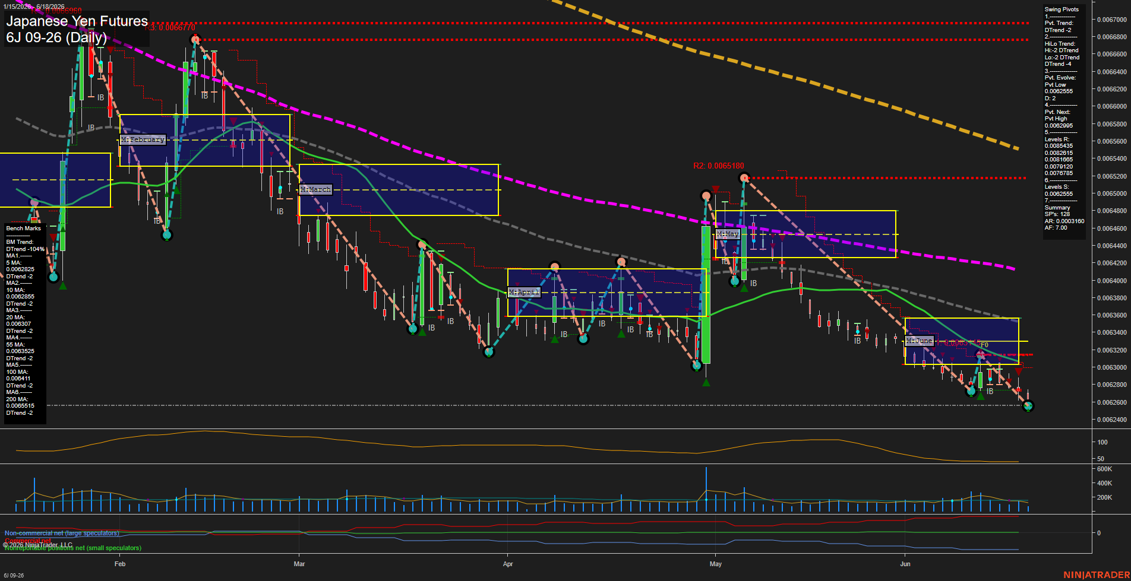Click the Levels S: heading
1131x581 pixels.
coord(1057,187)
